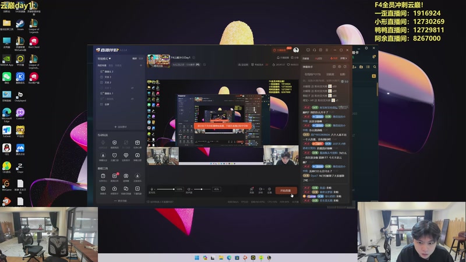Click list view icon in background window
This screenshot has height=262, width=466.
click(368, 67)
